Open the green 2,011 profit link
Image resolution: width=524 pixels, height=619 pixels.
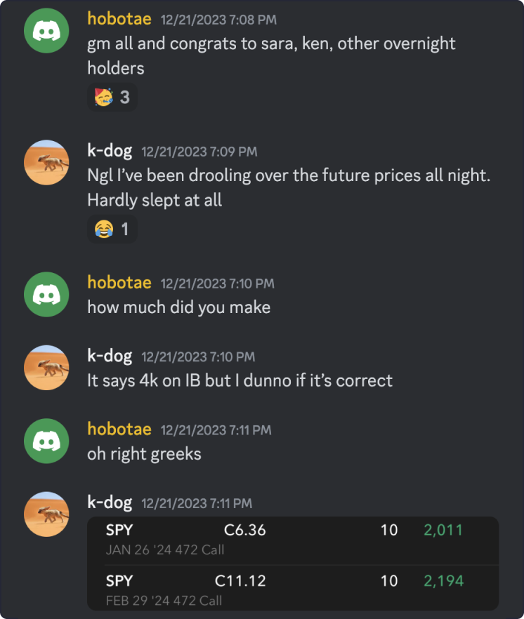click(x=443, y=531)
